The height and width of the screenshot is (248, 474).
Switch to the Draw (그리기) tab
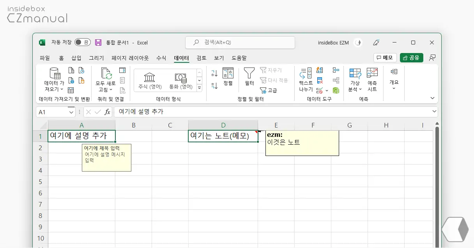click(96, 58)
